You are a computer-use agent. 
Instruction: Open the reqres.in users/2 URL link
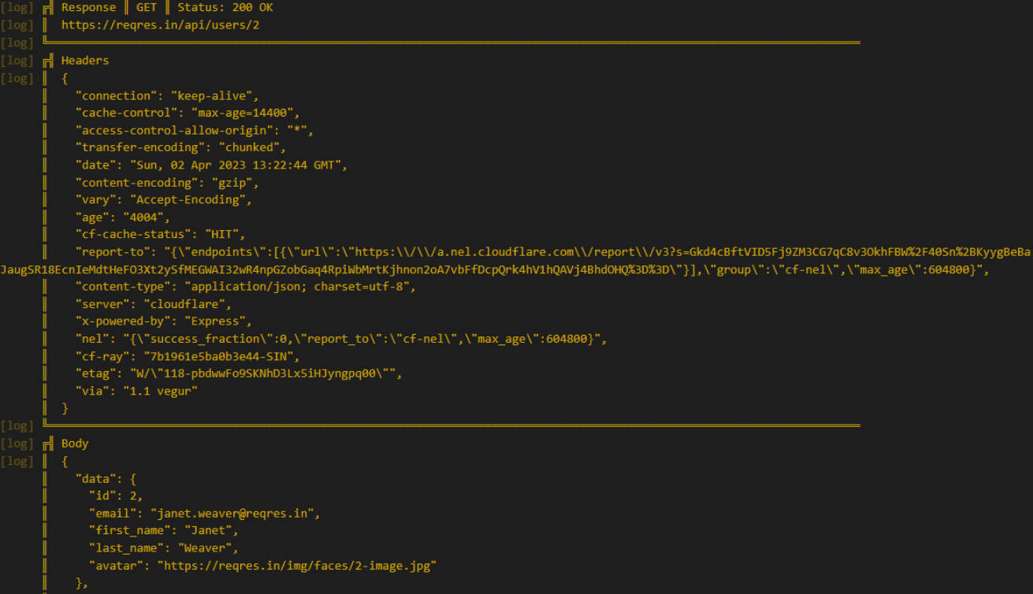[x=161, y=25]
